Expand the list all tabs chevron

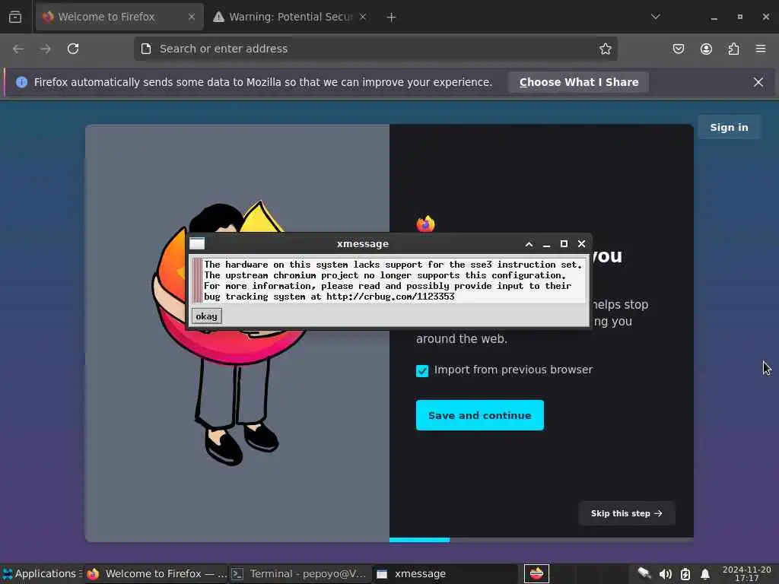pos(655,17)
